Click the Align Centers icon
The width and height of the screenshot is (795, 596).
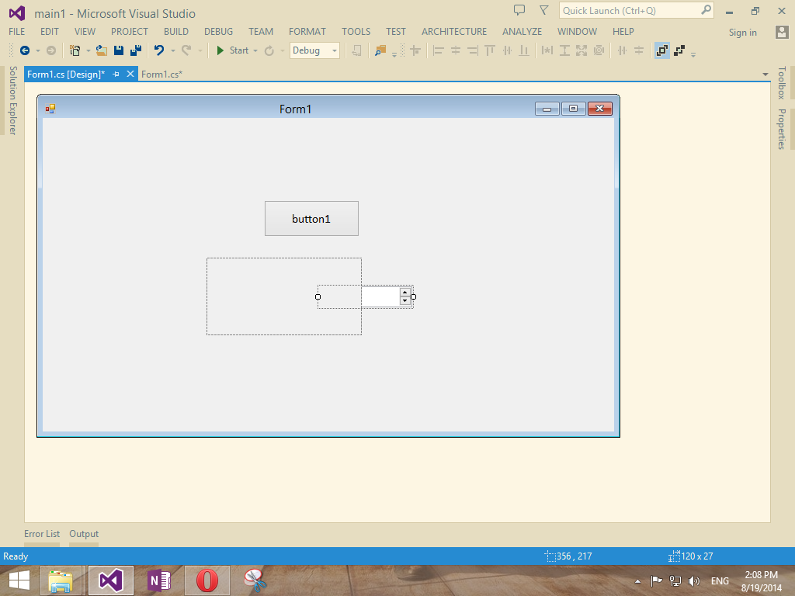(456, 50)
